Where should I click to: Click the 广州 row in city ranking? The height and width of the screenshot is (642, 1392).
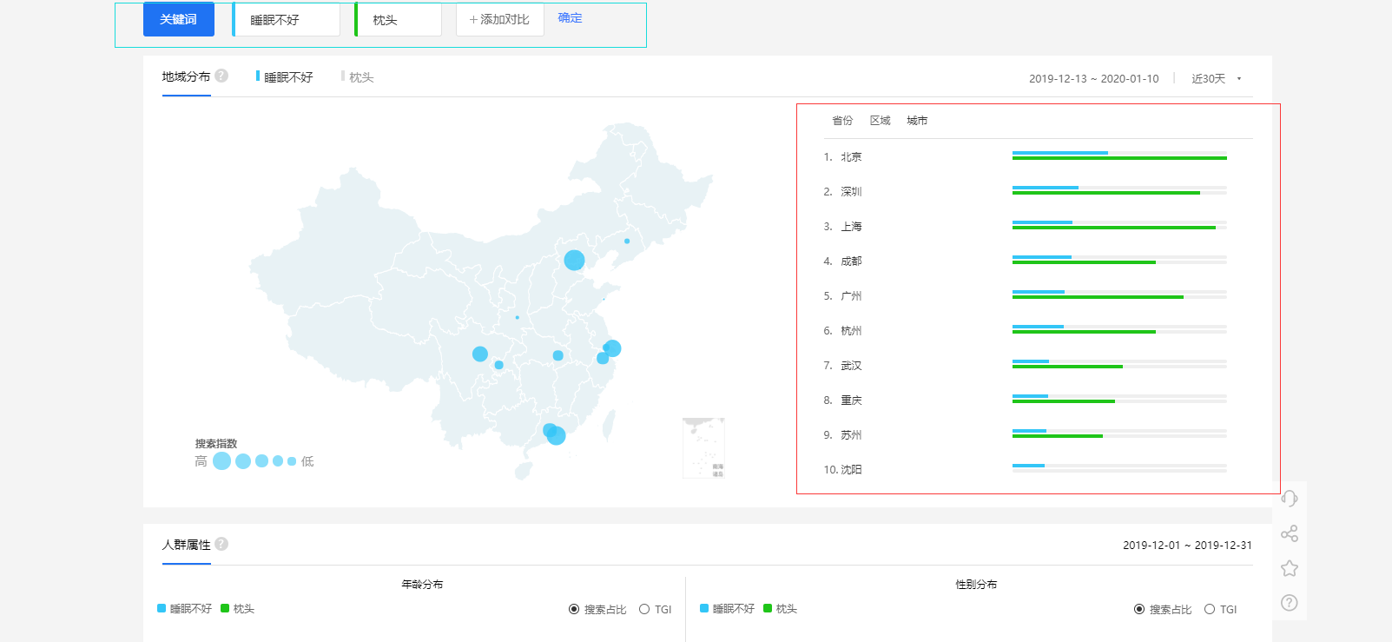coord(1038,296)
